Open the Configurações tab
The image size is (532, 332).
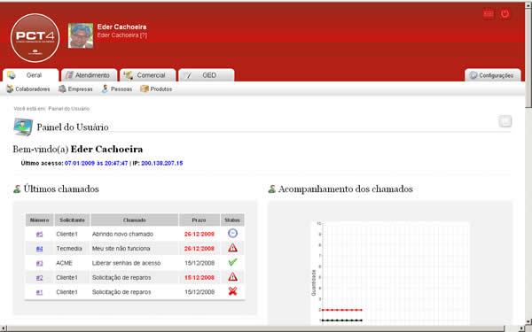[x=493, y=75]
